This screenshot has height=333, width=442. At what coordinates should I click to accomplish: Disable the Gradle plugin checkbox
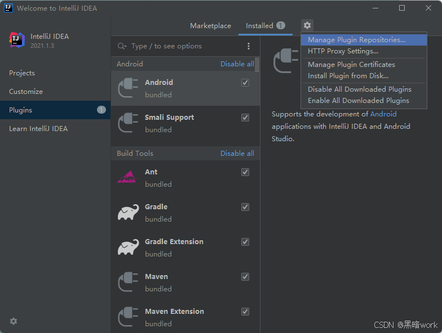(245, 207)
